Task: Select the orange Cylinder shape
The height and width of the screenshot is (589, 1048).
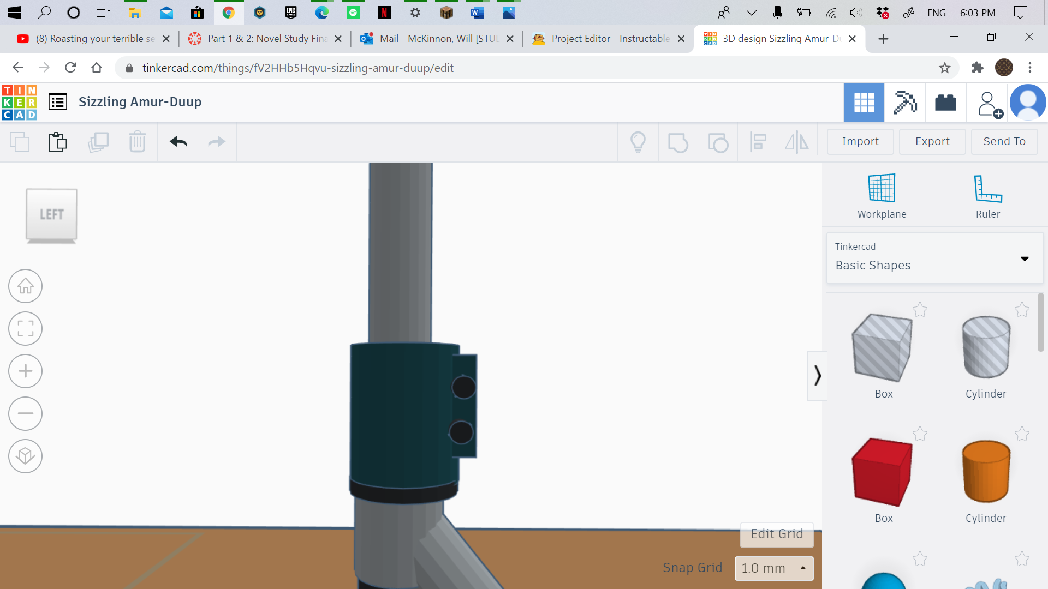Action: point(986,472)
